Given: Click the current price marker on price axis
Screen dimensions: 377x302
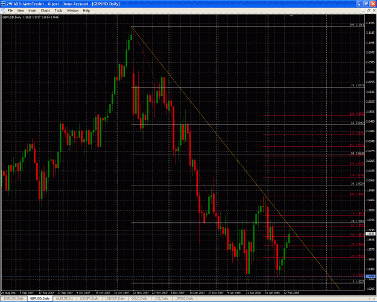Looking at the screenshot, I should [370, 234].
